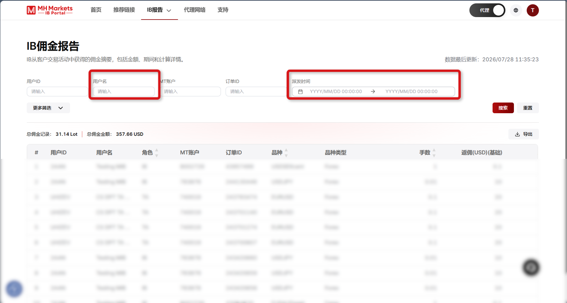This screenshot has height=303, width=567.
Task: Focus the 用户名 input field
Action: pyautogui.click(x=124, y=92)
